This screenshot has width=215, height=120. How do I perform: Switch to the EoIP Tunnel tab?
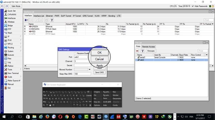pos(66,16)
